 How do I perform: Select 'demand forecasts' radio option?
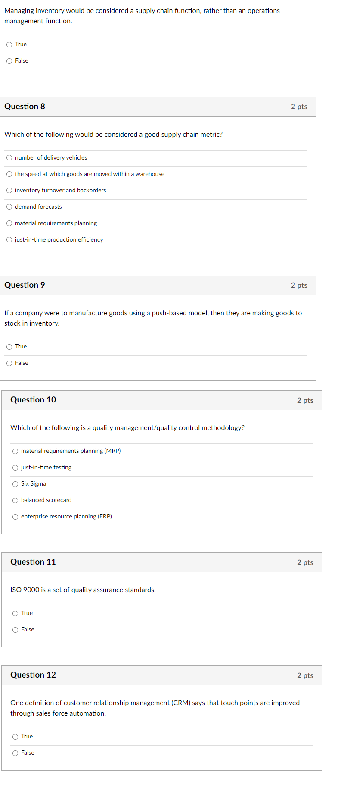[x=9, y=207]
